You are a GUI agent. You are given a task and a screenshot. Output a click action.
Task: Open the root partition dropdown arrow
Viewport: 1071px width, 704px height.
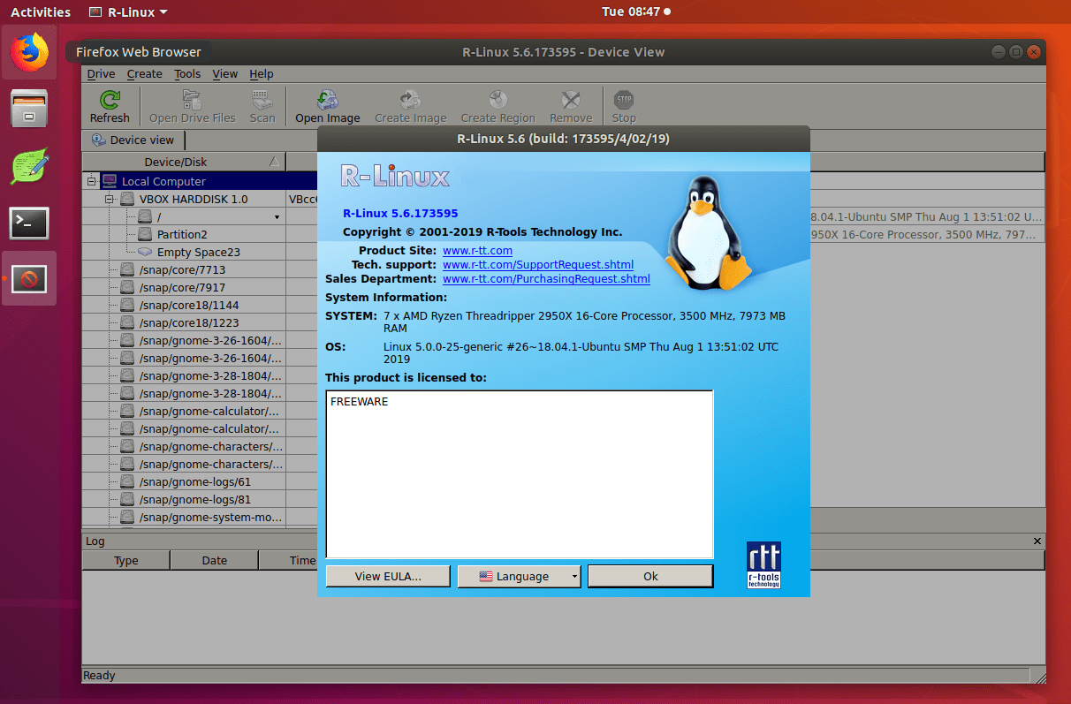[x=277, y=217]
